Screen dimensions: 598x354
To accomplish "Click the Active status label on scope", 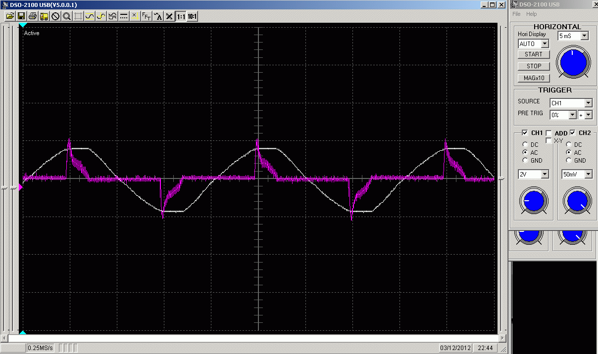I will tap(32, 33).
